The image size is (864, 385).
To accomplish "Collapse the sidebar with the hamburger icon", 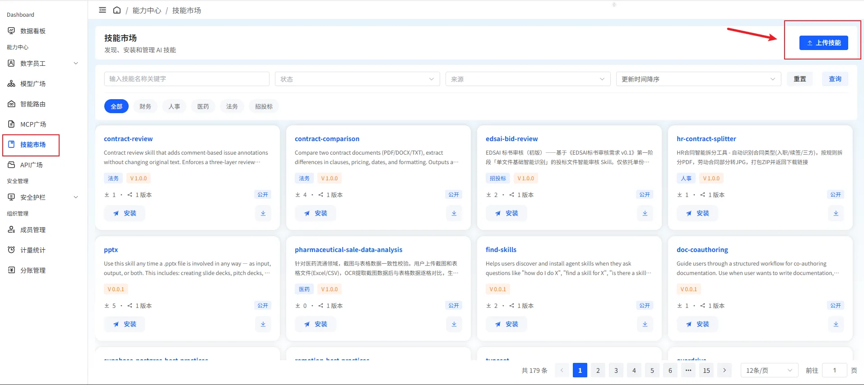I will point(102,10).
